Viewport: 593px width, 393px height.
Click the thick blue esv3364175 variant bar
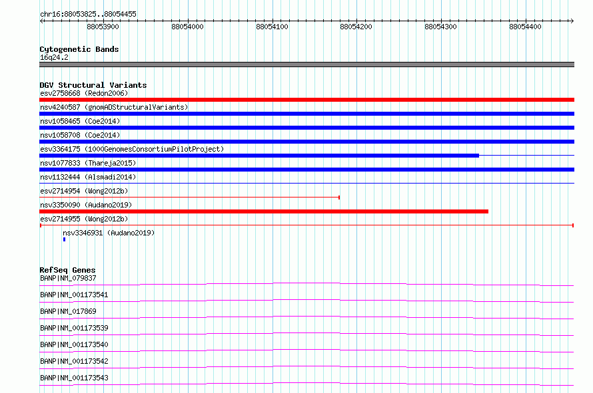coord(259,156)
